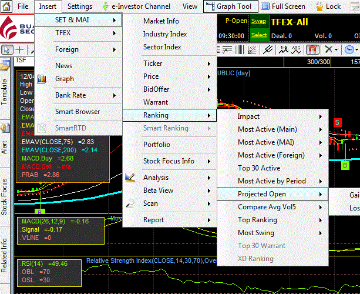Click the parallel channel lines tool icon
360x294 pixels.
tap(268, 49)
